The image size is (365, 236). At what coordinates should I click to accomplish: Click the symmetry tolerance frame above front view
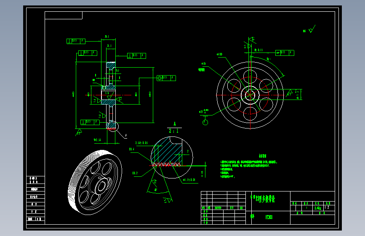coord(285,53)
